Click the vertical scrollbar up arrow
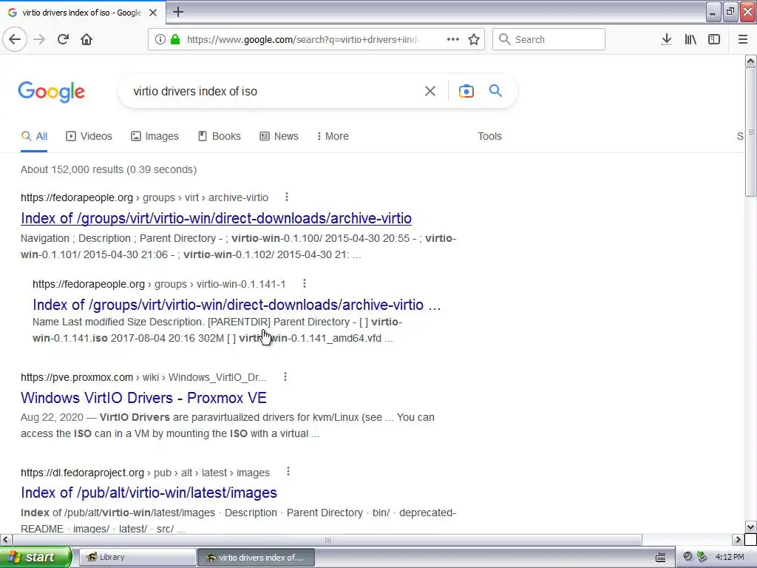Viewport: 757px width, 568px height. click(750, 61)
